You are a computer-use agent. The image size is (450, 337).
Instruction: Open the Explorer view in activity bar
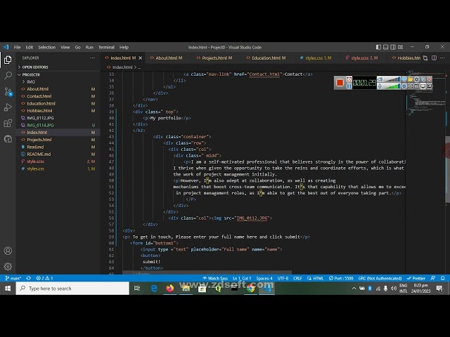8,60
